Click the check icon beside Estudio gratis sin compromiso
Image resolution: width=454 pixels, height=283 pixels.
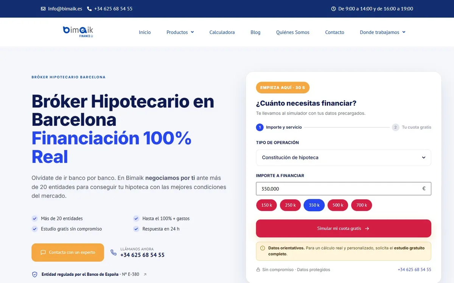pos(35,229)
